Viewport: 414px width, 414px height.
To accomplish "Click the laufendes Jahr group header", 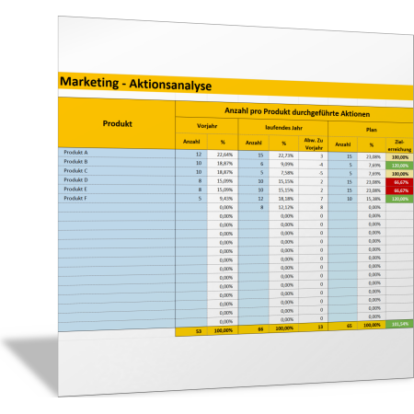I will (283, 128).
